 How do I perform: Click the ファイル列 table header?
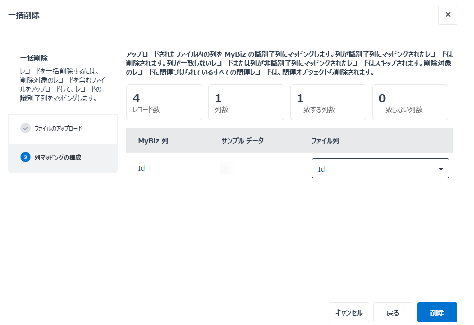coord(325,141)
